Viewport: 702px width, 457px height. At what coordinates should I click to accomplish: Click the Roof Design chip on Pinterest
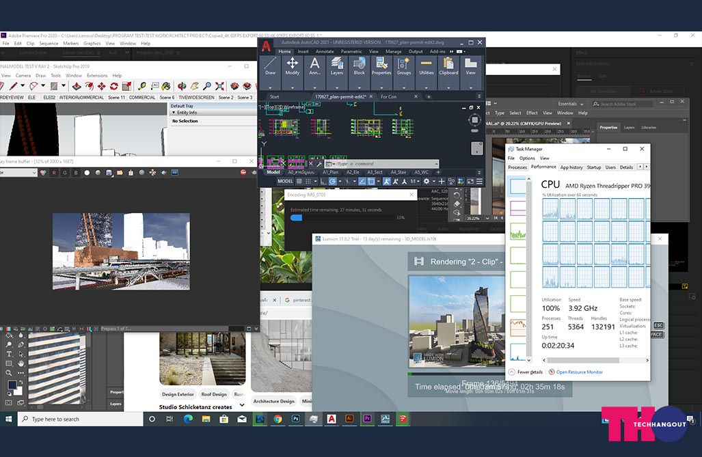click(x=214, y=394)
